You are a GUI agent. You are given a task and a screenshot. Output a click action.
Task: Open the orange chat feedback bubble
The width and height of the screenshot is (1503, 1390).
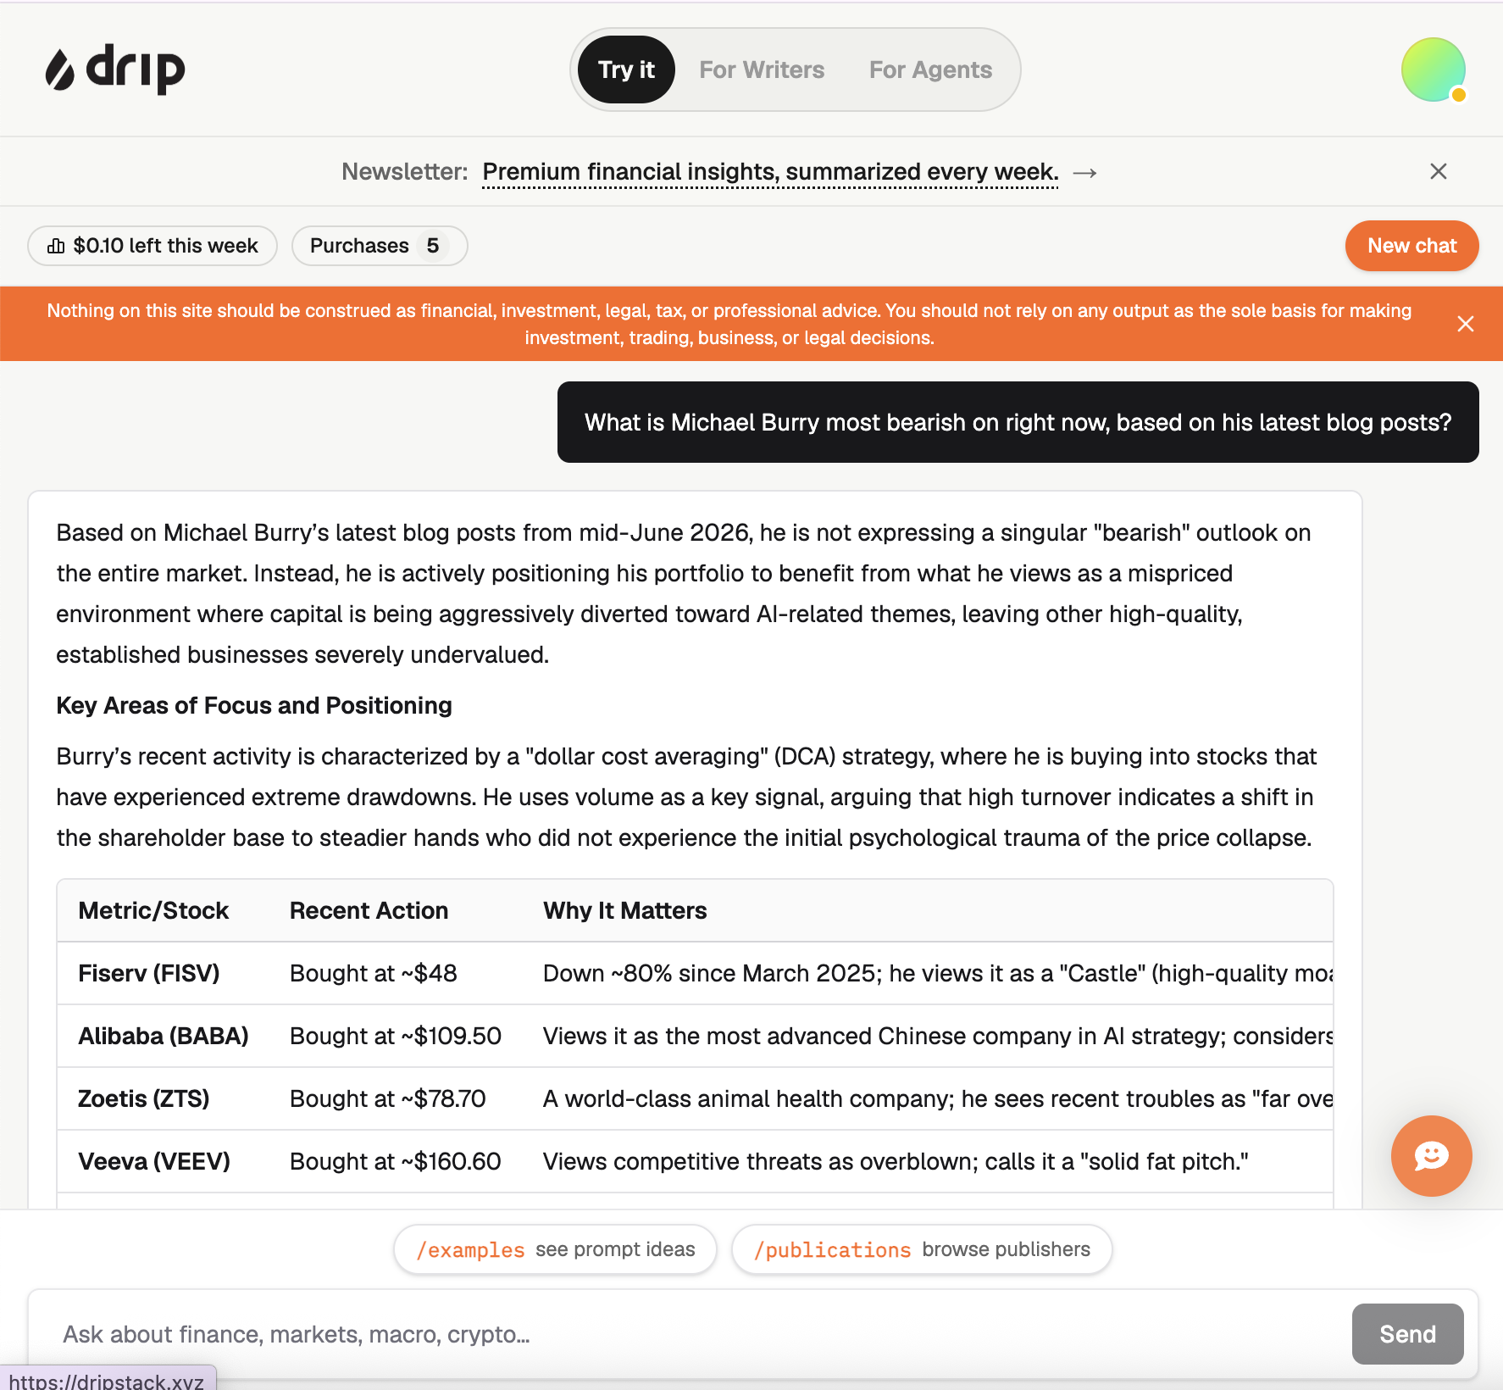click(x=1432, y=1156)
